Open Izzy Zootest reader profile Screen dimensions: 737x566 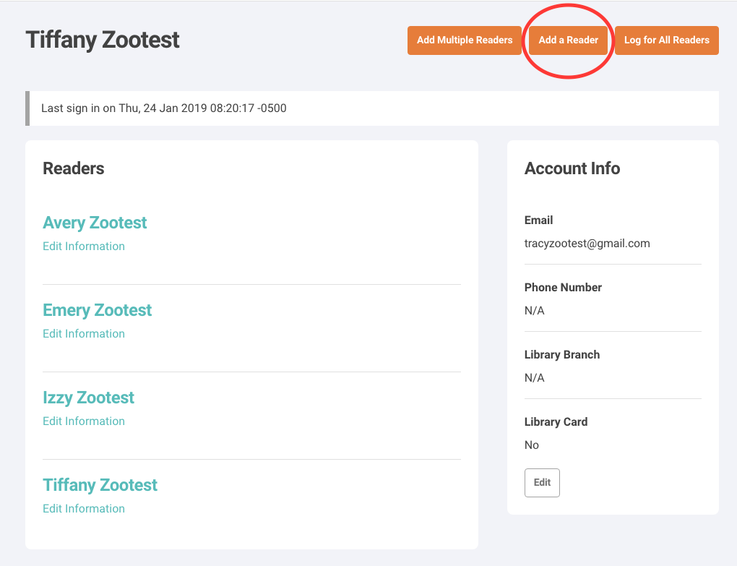88,398
